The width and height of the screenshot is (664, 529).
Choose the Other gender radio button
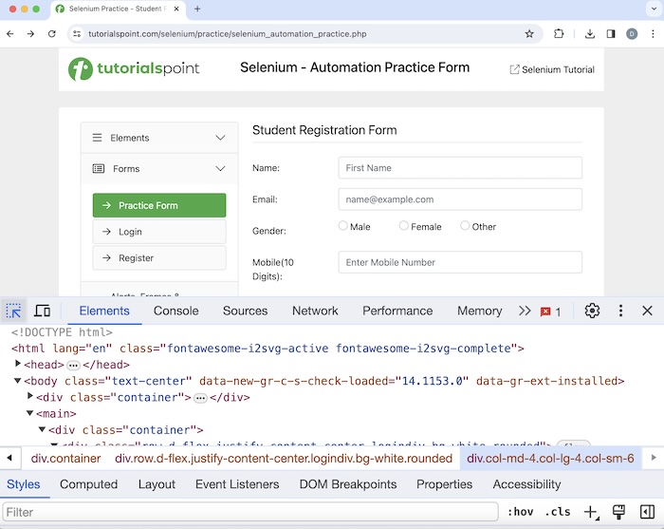click(x=465, y=226)
